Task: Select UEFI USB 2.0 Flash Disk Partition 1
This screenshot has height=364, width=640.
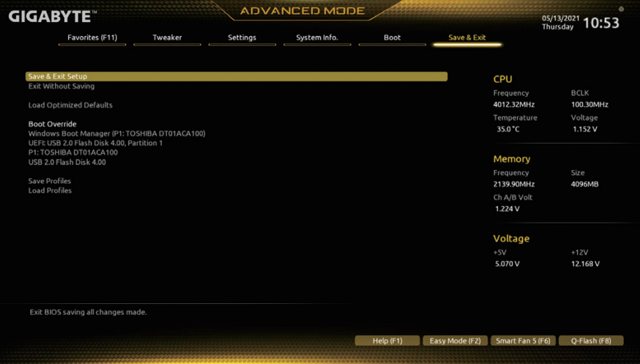Action: 95,144
